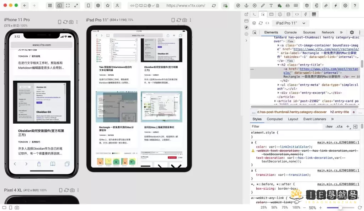Click the 3D cube icon in toolbar
364x211 pixels.
[307, 6]
